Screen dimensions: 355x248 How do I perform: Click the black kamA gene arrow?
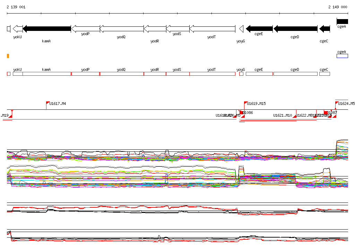47,28
